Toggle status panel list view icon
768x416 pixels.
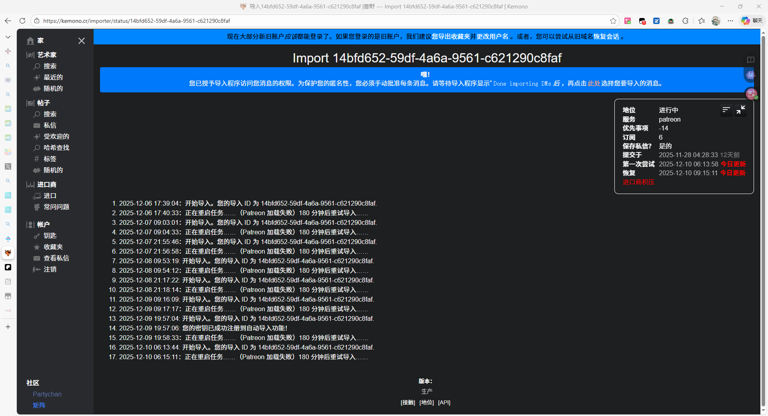pos(726,110)
